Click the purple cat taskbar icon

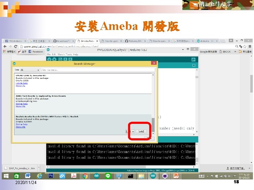(x=165, y=176)
